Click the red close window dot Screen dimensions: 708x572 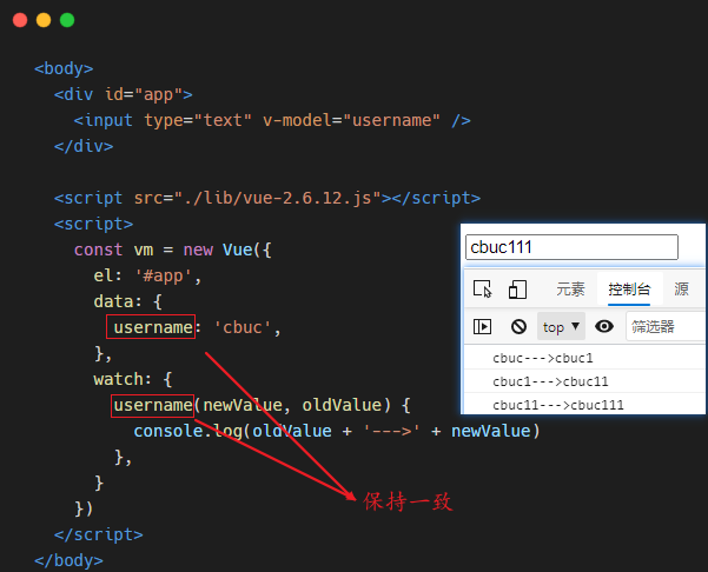(20, 20)
